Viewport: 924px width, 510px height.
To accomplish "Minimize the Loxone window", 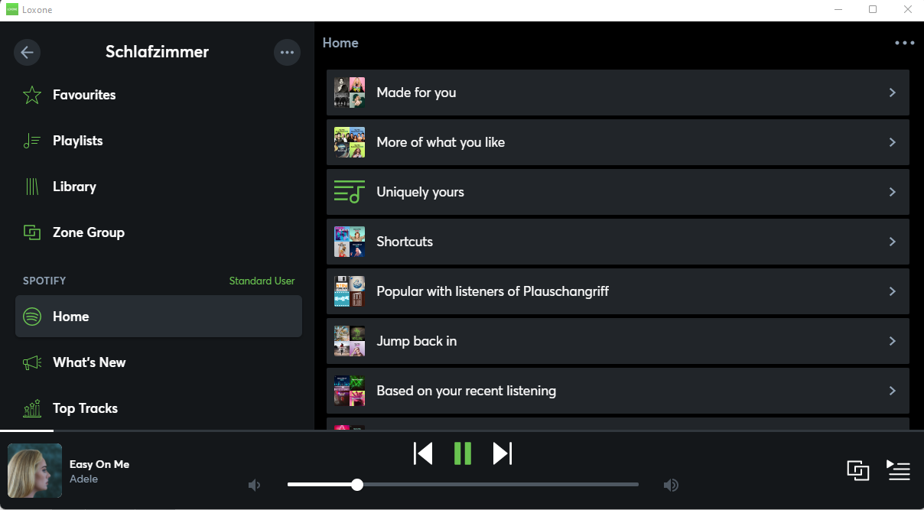I will pyautogui.click(x=838, y=10).
